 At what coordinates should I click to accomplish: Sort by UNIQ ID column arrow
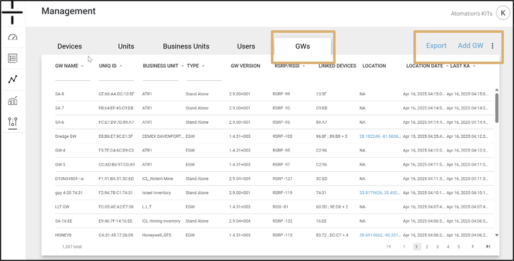tap(121, 66)
